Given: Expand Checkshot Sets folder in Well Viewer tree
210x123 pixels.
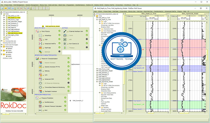Looking at the screenshot, I should click(x=100, y=29).
